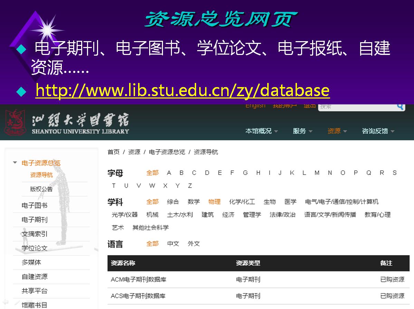The width and height of the screenshot is (414, 309).
Task: Select 学位论文 in left sidebar
Action: (35, 248)
